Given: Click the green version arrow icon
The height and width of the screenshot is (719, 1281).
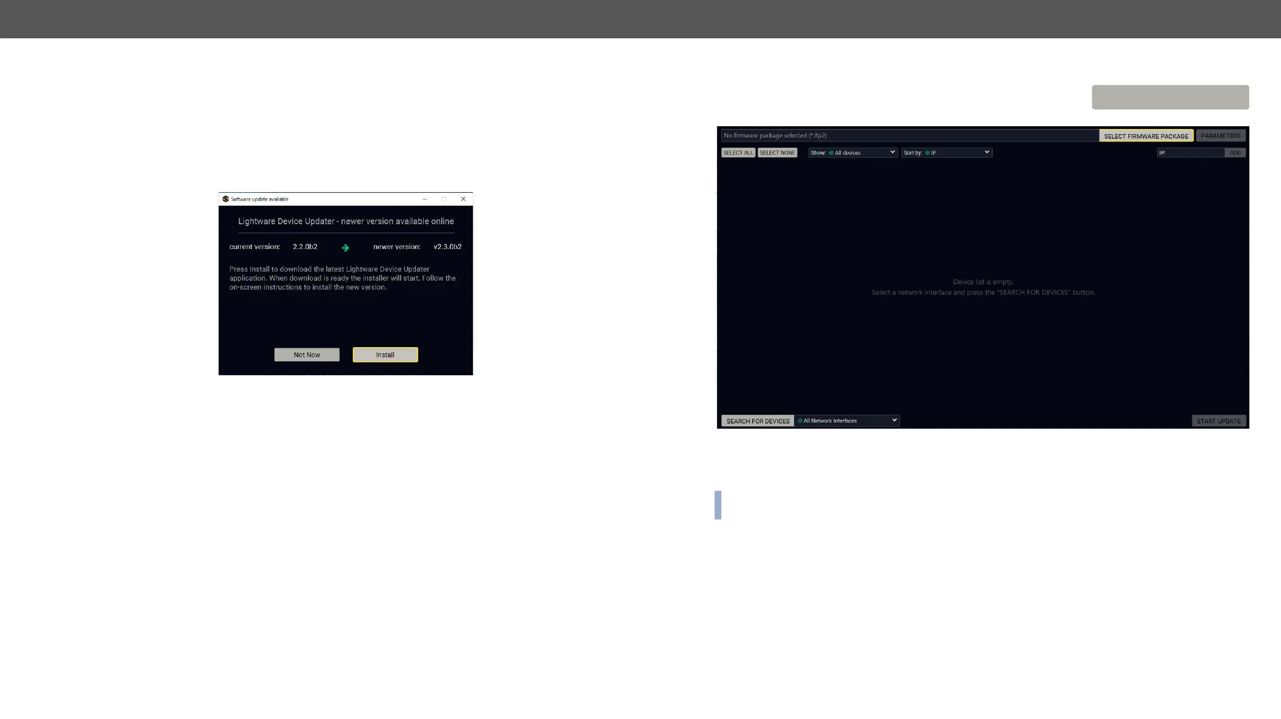Looking at the screenshot, I should (345, 247).
